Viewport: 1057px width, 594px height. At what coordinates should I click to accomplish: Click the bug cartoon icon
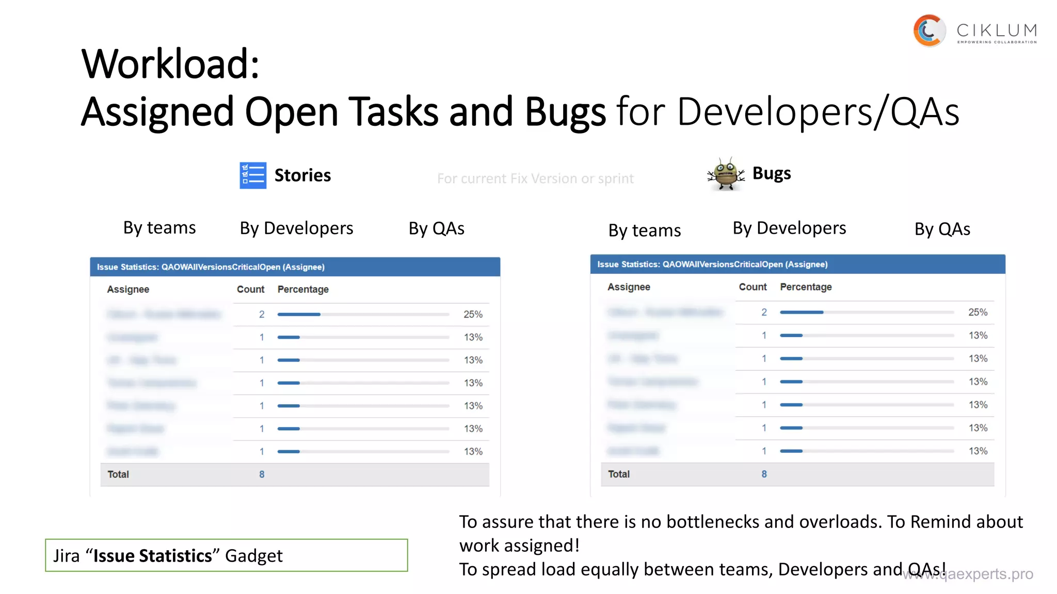[x=726, y=174]
